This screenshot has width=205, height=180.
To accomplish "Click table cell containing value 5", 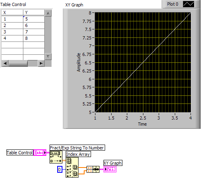I will 34,19.
